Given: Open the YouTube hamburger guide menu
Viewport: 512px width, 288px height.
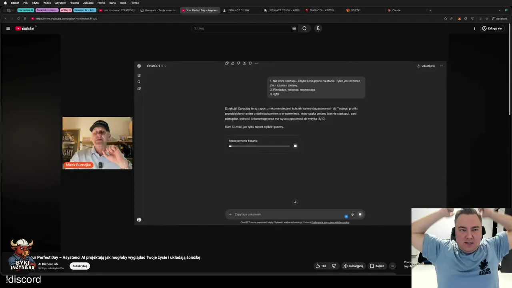Looking at the screenshot, I should (x=8, y=28).
